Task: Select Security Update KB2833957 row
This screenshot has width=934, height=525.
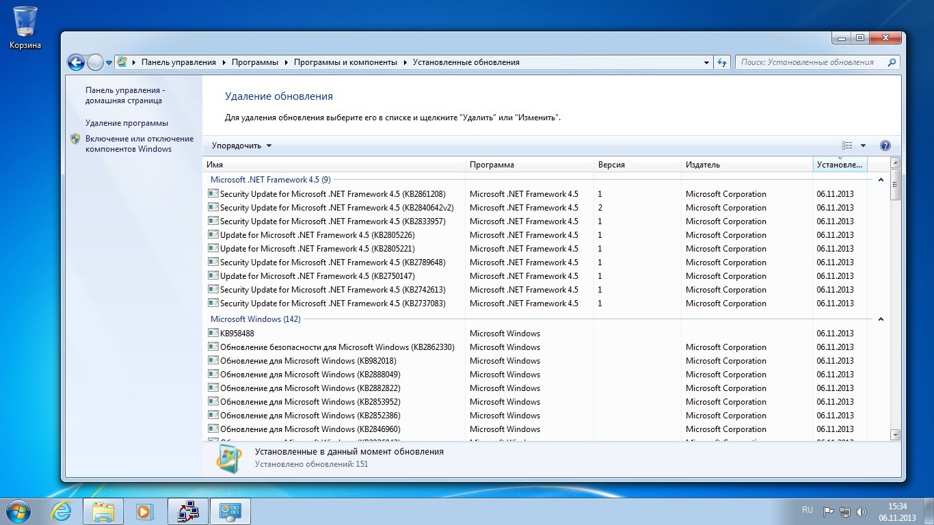Action: tap(535, 221)
